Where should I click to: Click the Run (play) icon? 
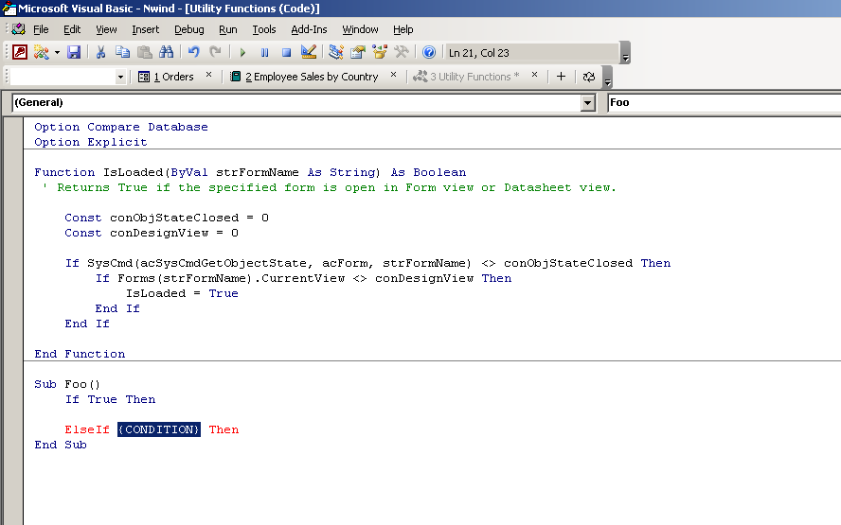point(242,53)
